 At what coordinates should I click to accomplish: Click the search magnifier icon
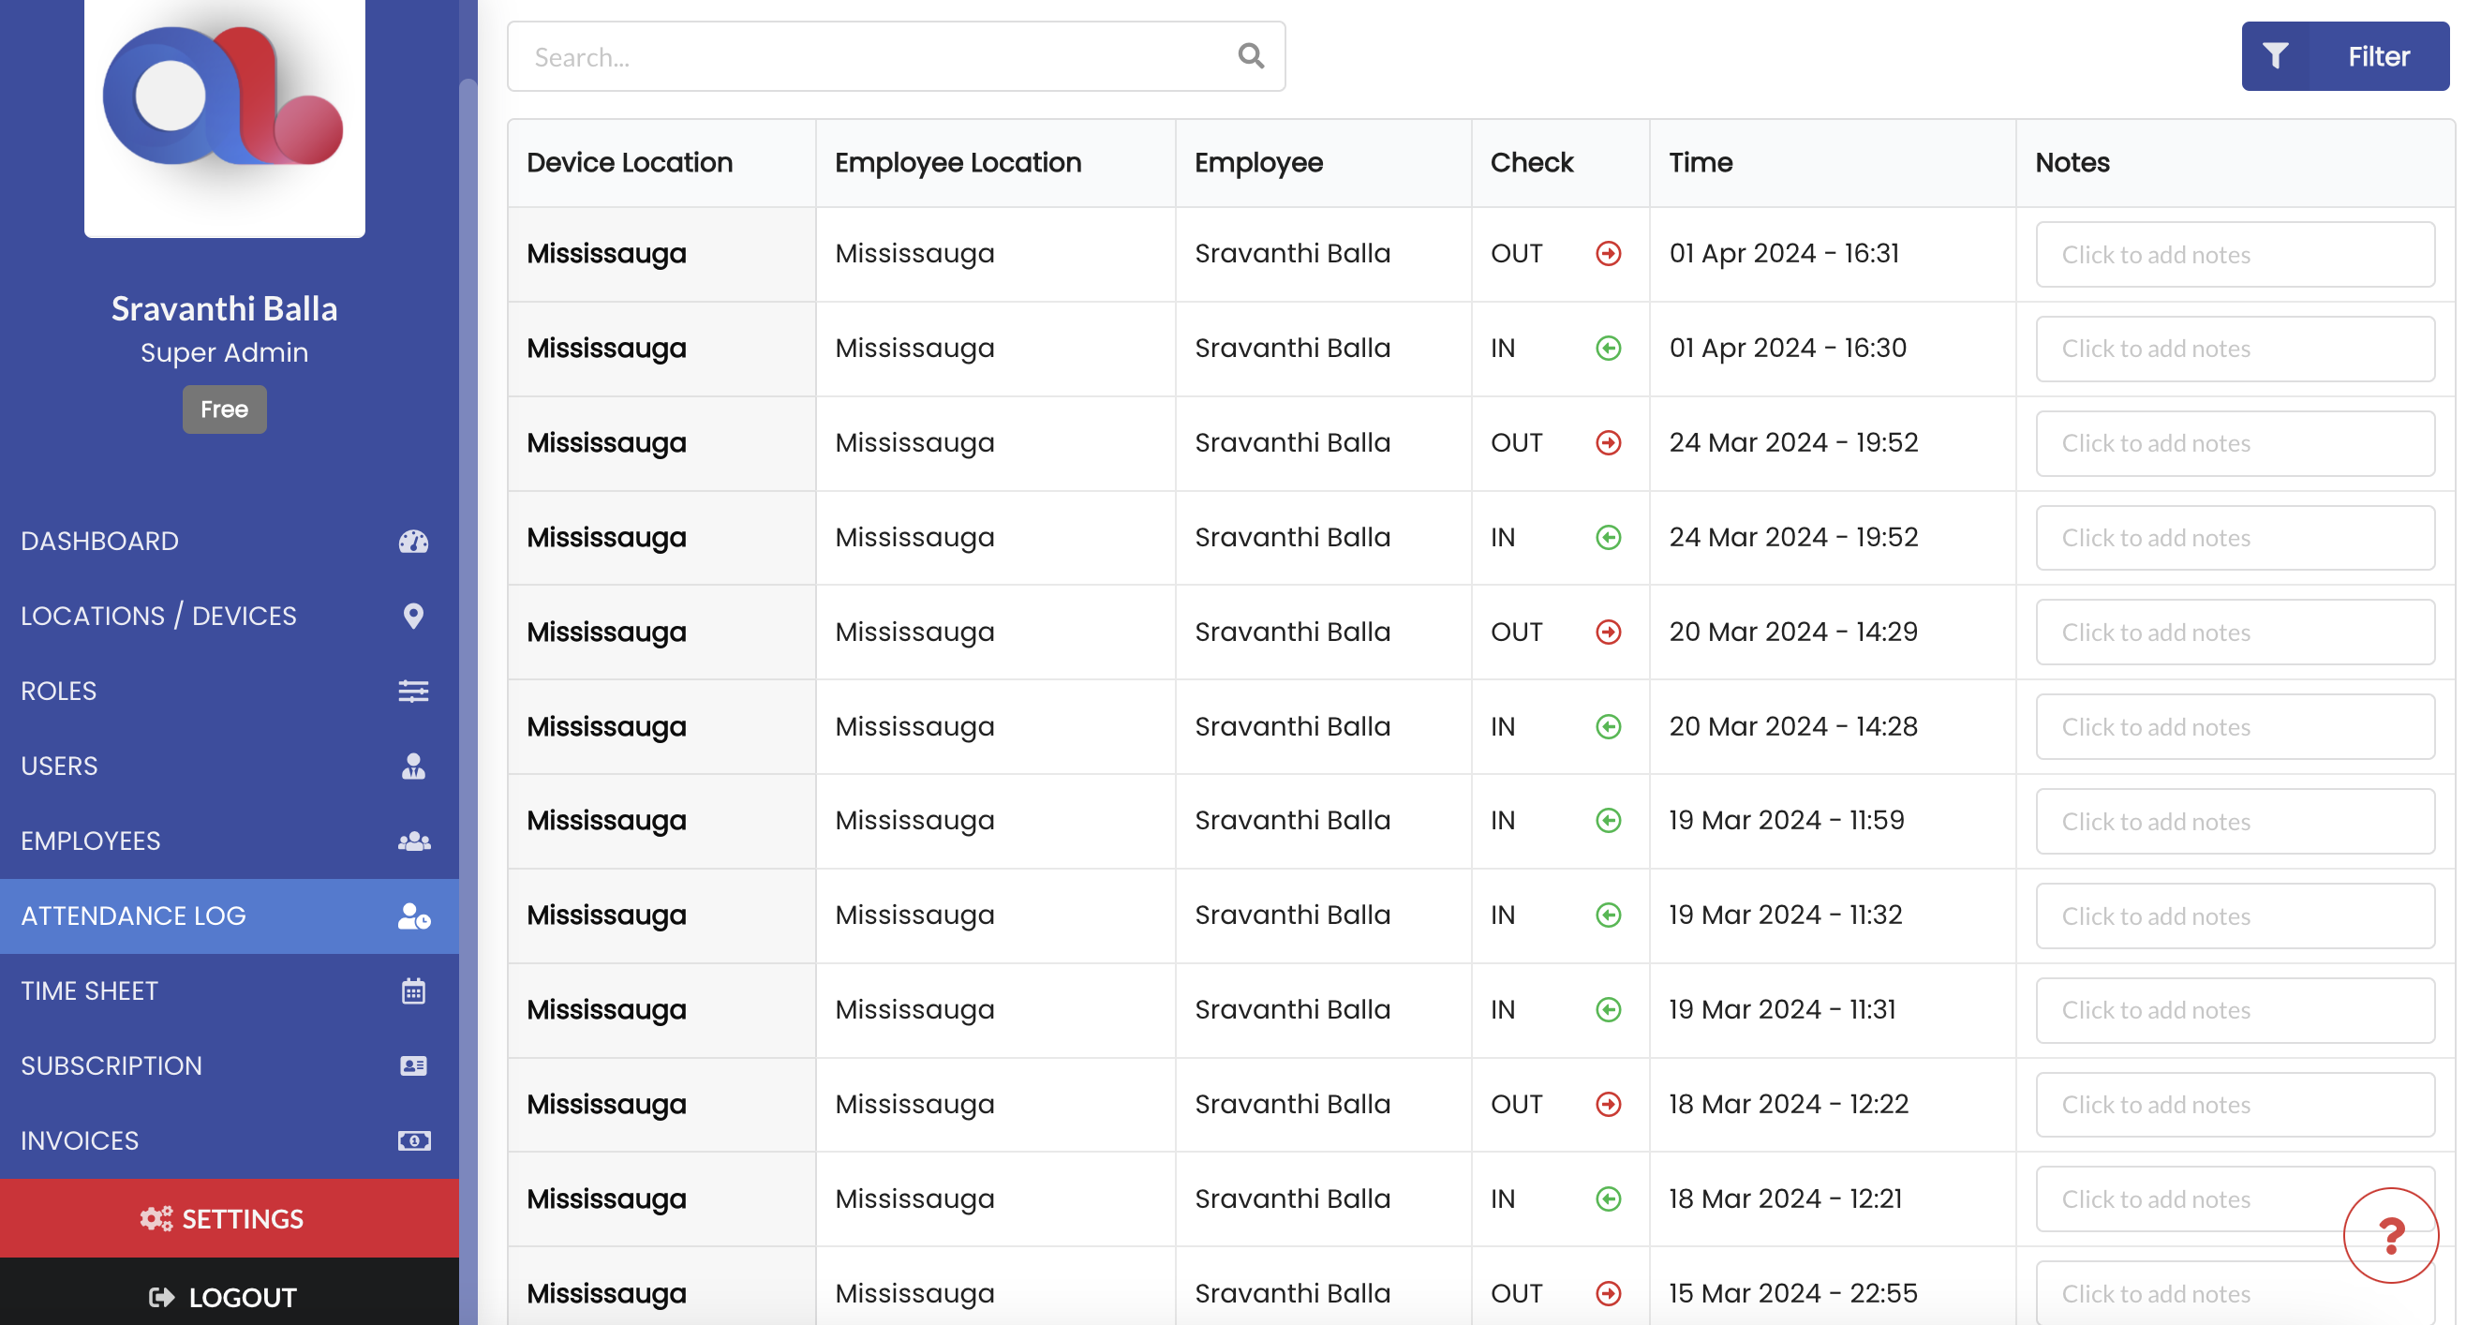click(x=1250, y=55)
